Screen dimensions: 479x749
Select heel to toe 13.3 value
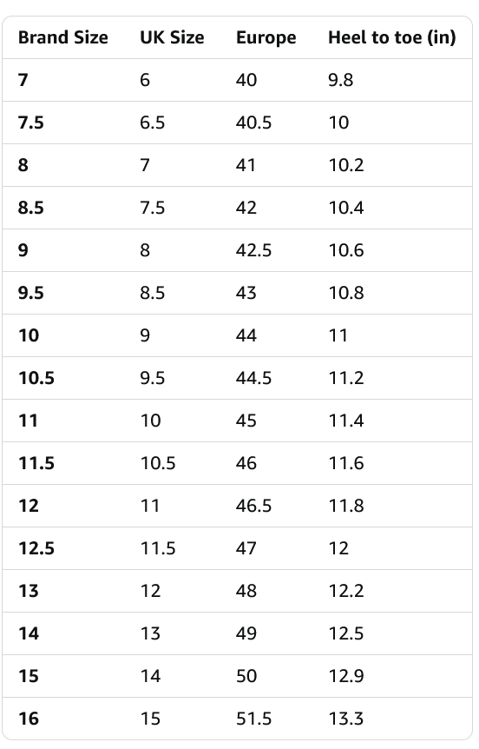tap(346, 719)
